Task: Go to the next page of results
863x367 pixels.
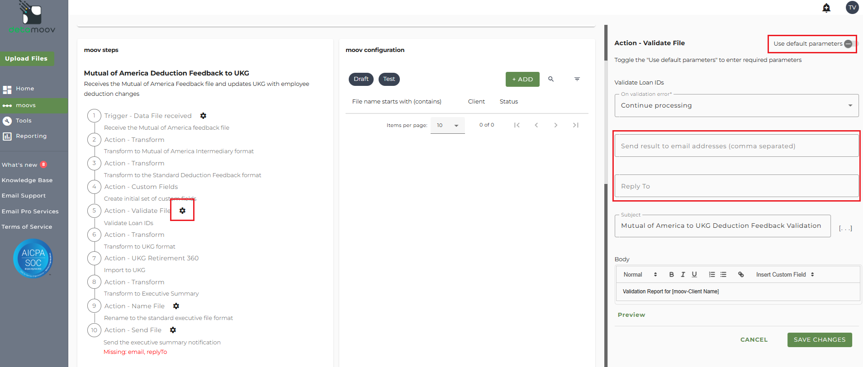Action: [x=556, y=125]
